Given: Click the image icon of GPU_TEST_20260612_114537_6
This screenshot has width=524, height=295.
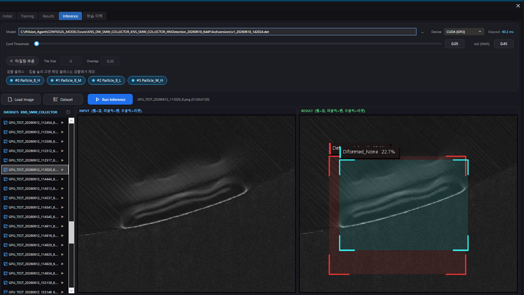Looking at the screenshot, I should coord(5,198).
